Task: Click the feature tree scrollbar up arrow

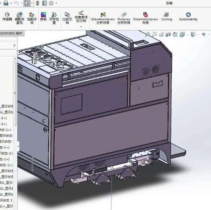Action: [15, 58]
